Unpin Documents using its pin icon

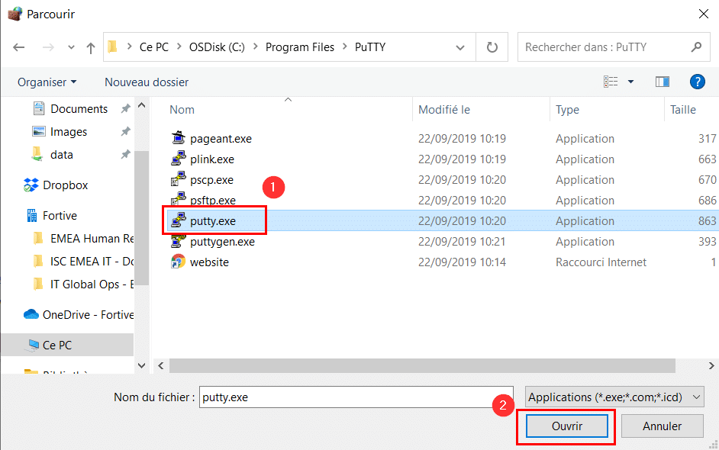125,108
